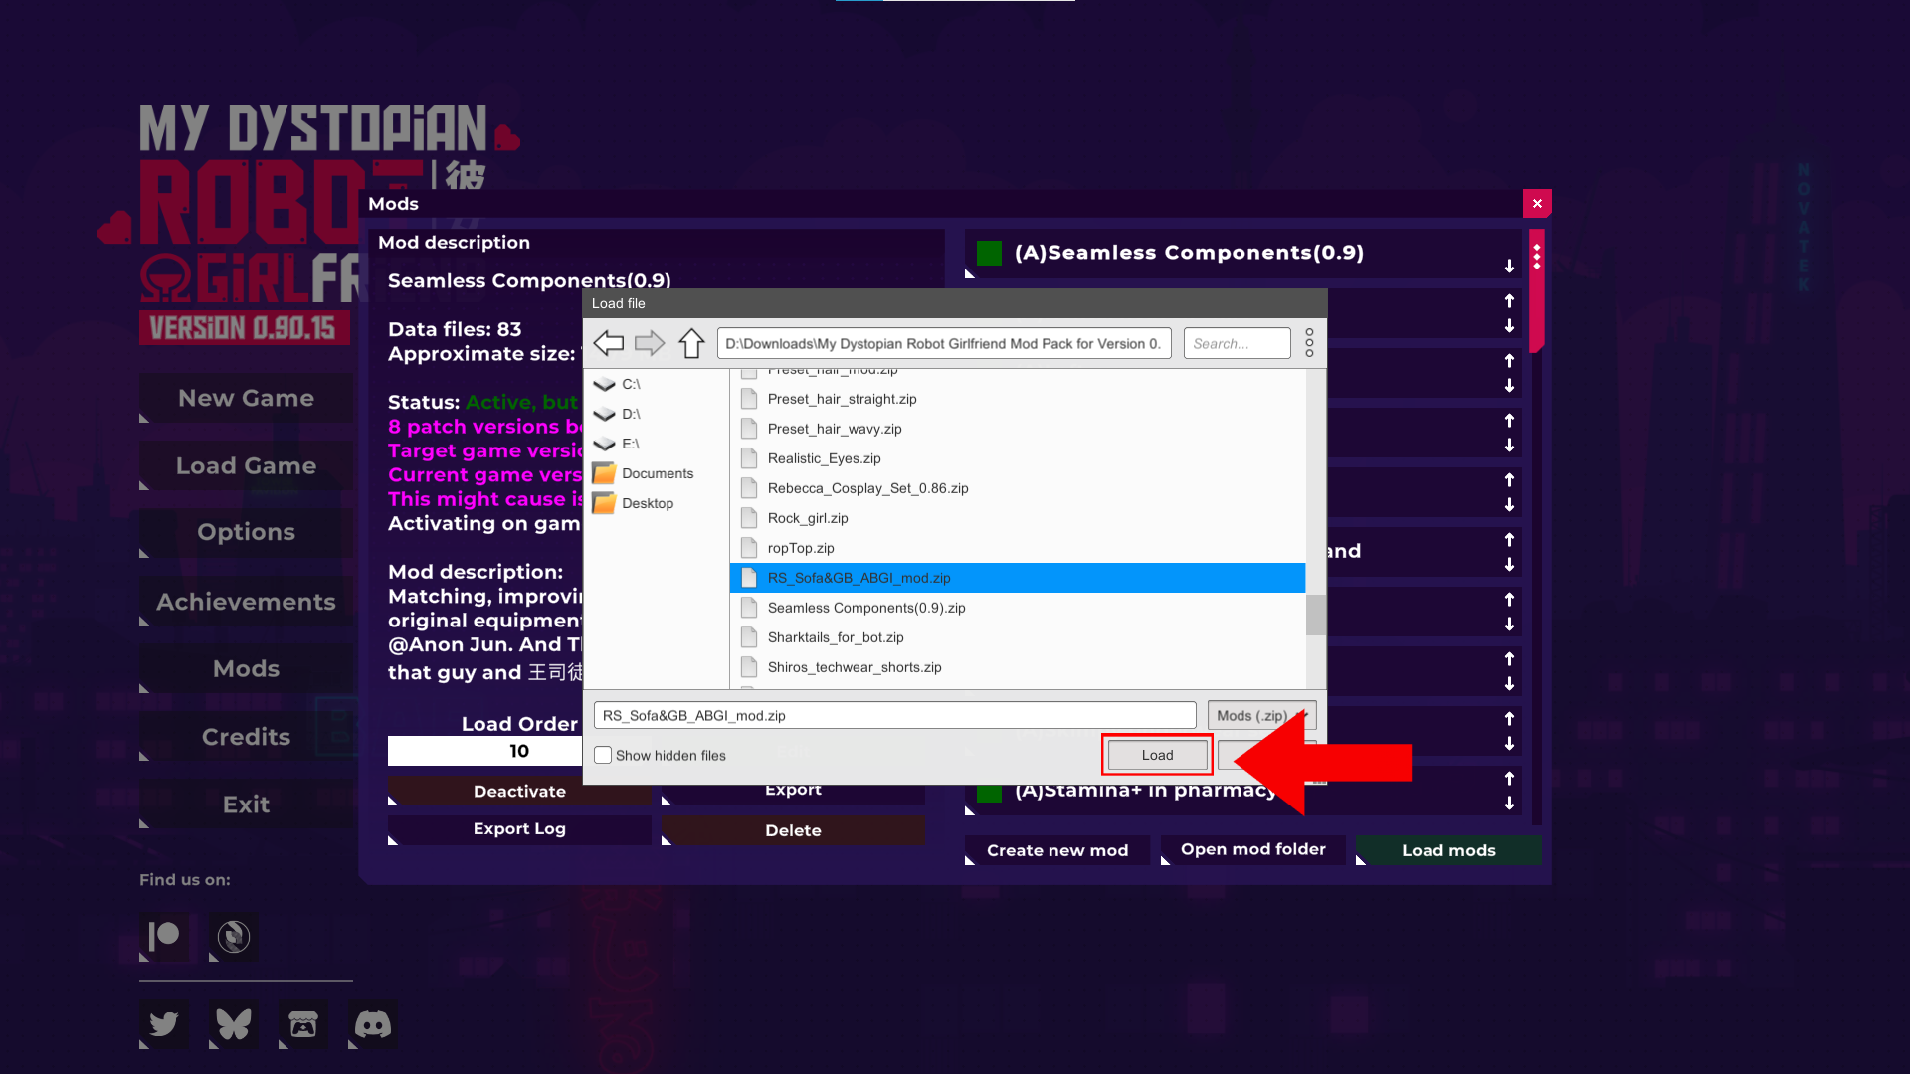Image resolution: width=1910 pixels, height=1074 pixels.
Task: Select ropTop.zip file
Action: coord(1018,548)
